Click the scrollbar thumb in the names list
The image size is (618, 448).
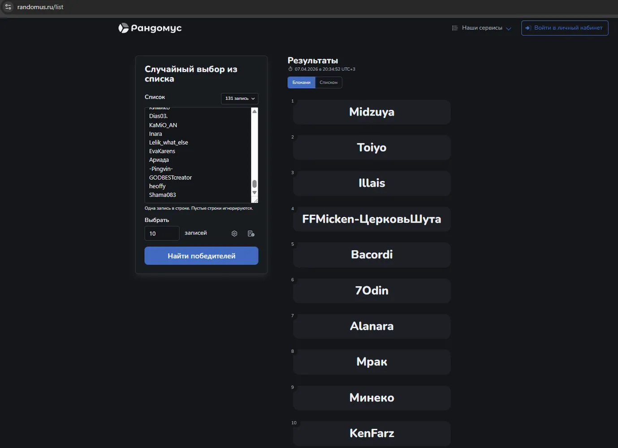255,184
